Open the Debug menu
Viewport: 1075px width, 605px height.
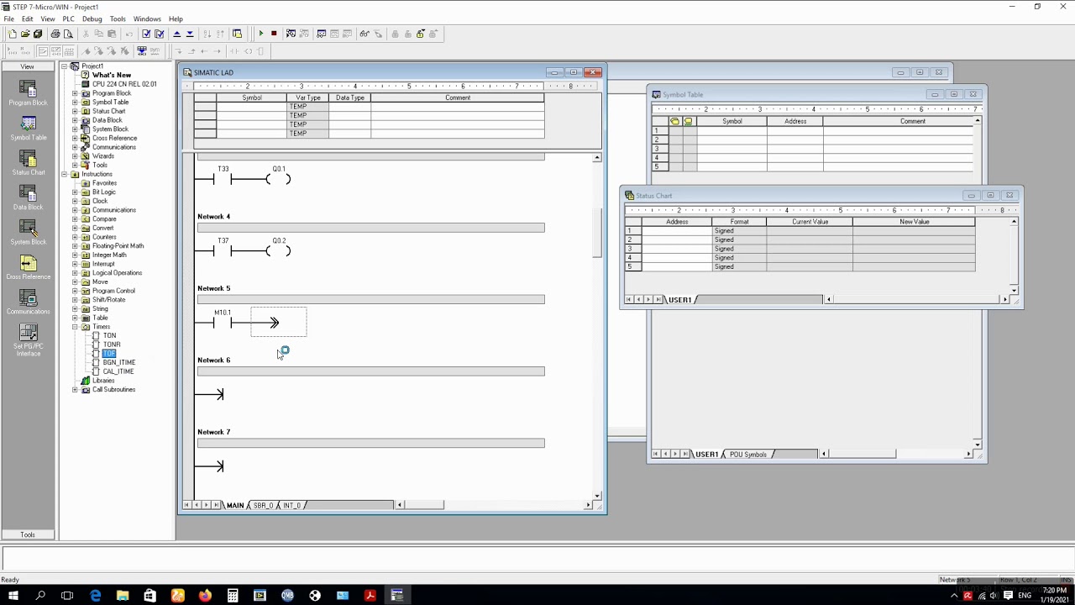point(92,18)
